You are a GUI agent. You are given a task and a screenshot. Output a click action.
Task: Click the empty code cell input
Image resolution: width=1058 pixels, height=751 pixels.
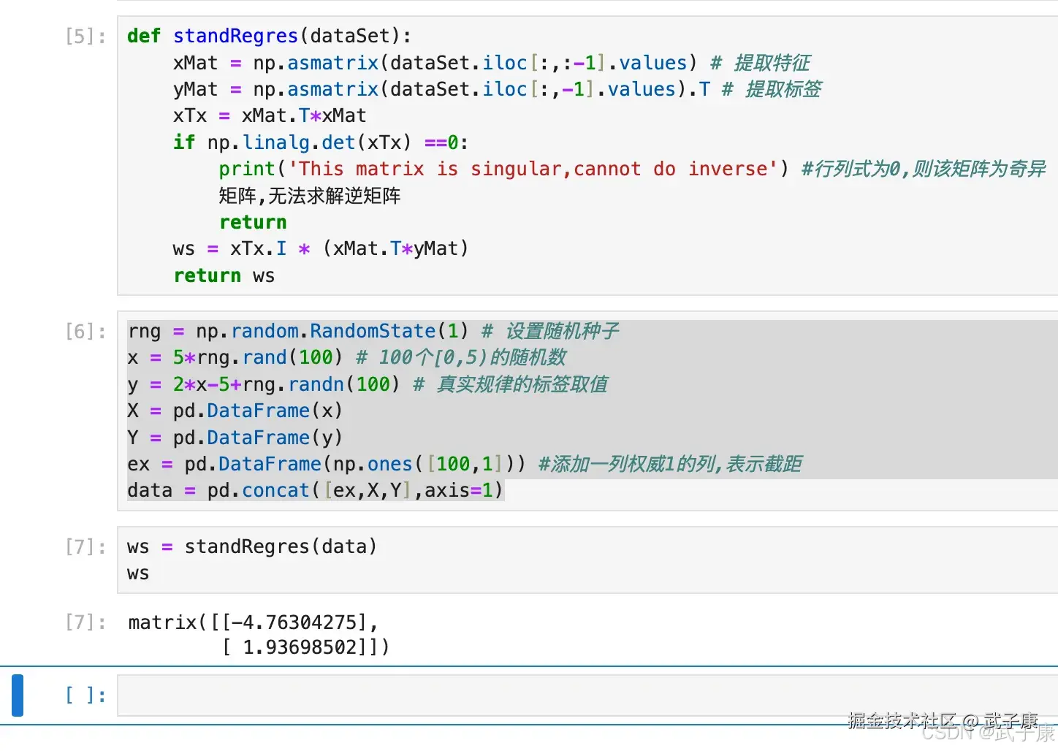[587, 695]
